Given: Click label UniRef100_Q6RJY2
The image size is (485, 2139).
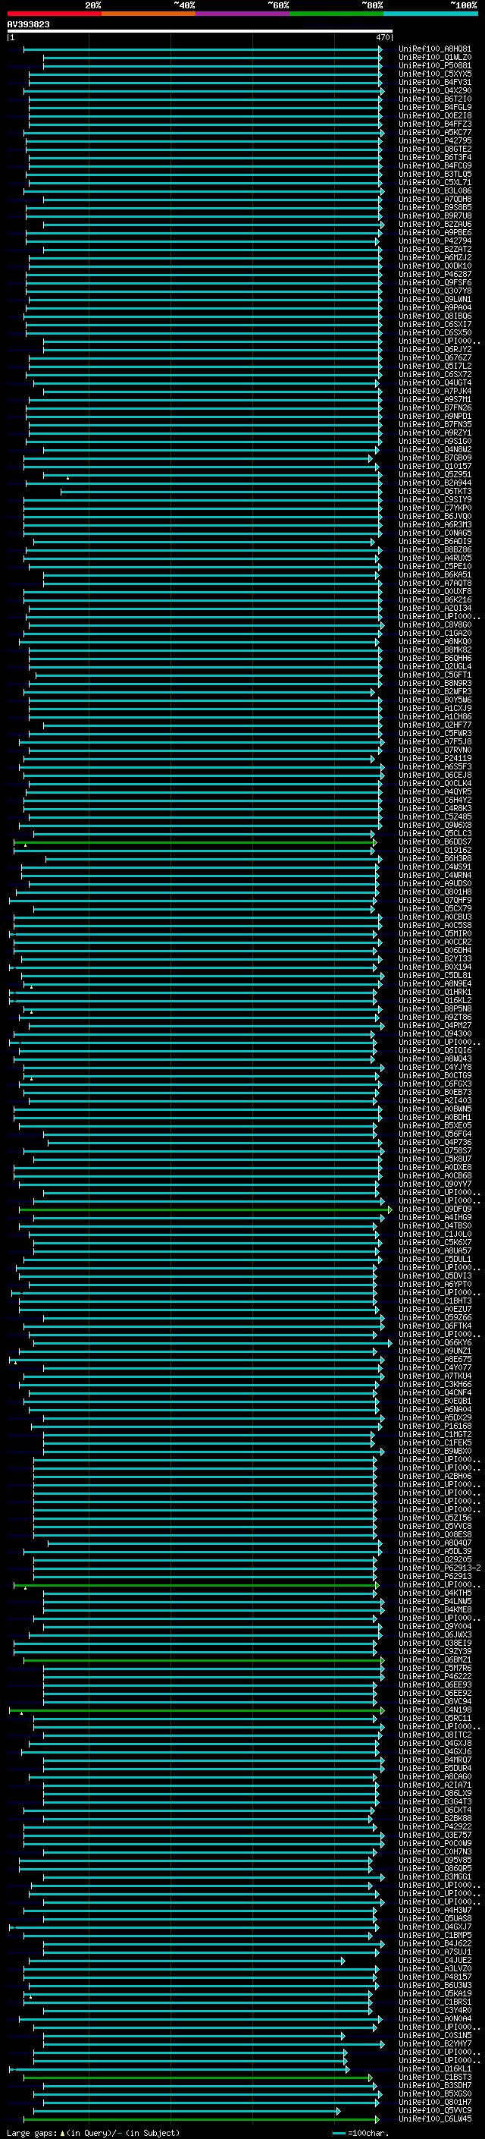Looking at the screenshot, I should pos(434,350).
